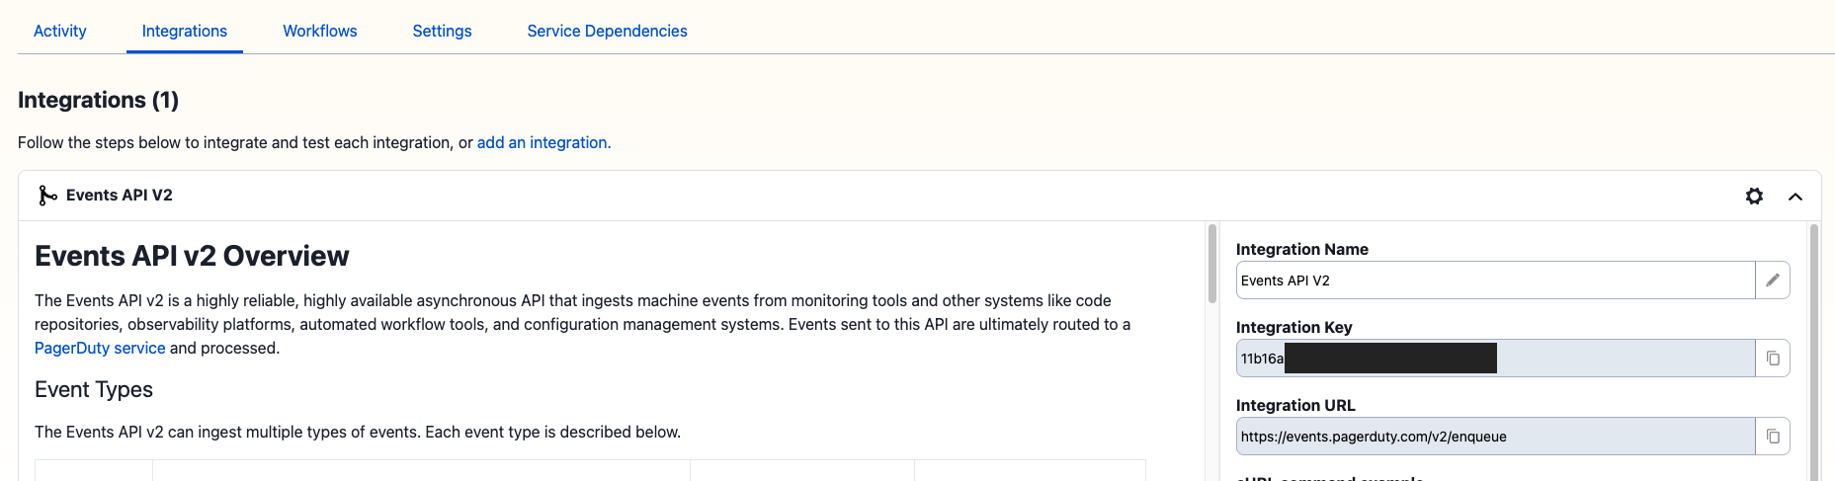This screenshot has height=481, width=1835.
Task: Open the Service Dependencies tab
Action: 607,31
